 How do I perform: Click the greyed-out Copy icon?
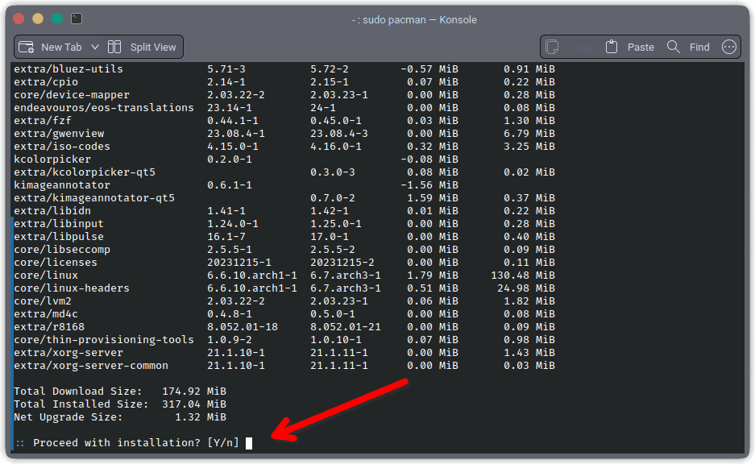coord(552,48)
